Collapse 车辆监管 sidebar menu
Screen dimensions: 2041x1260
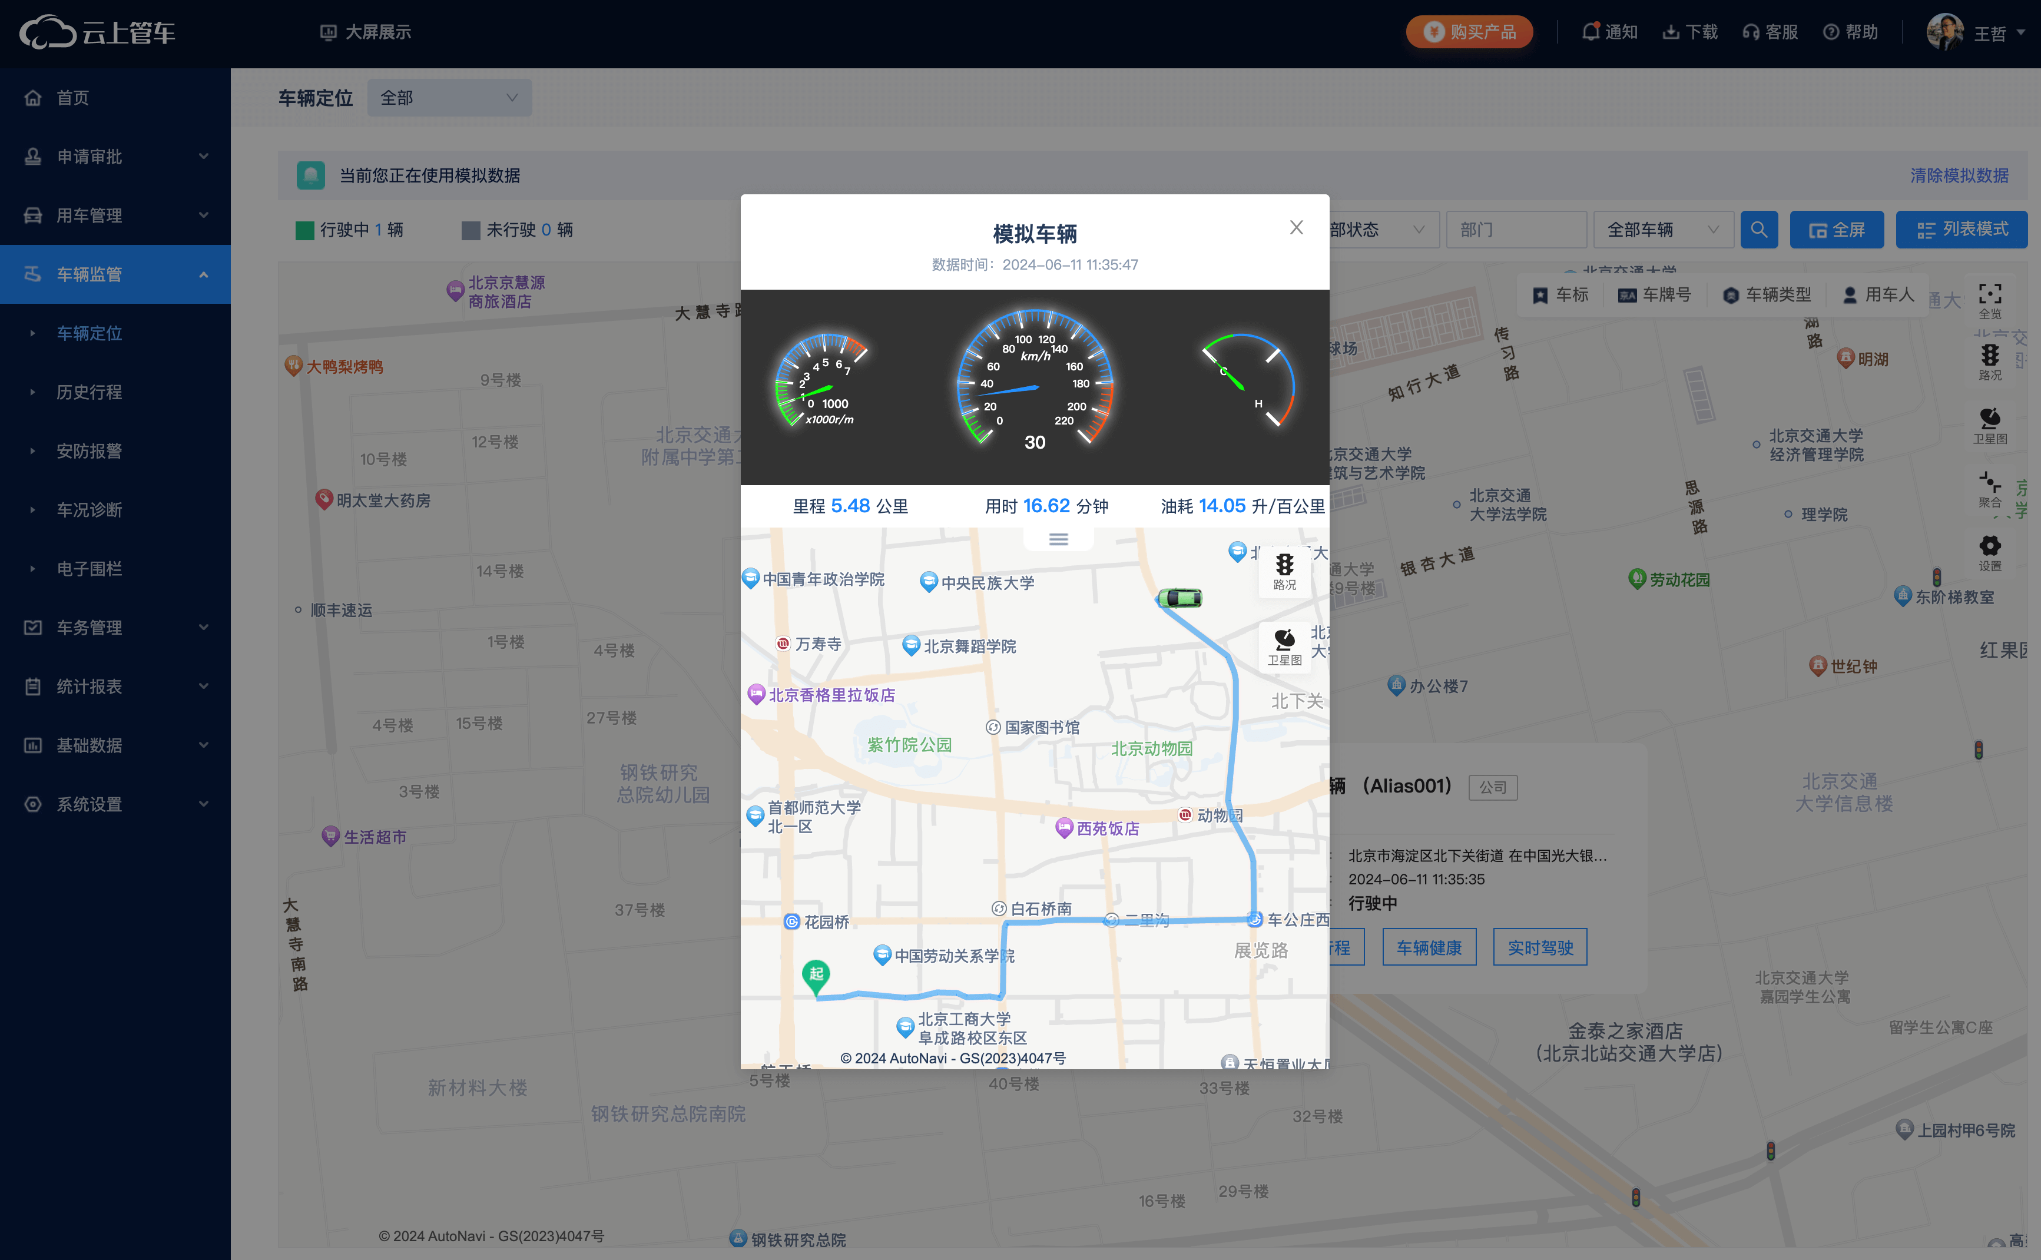pos(115,274)
